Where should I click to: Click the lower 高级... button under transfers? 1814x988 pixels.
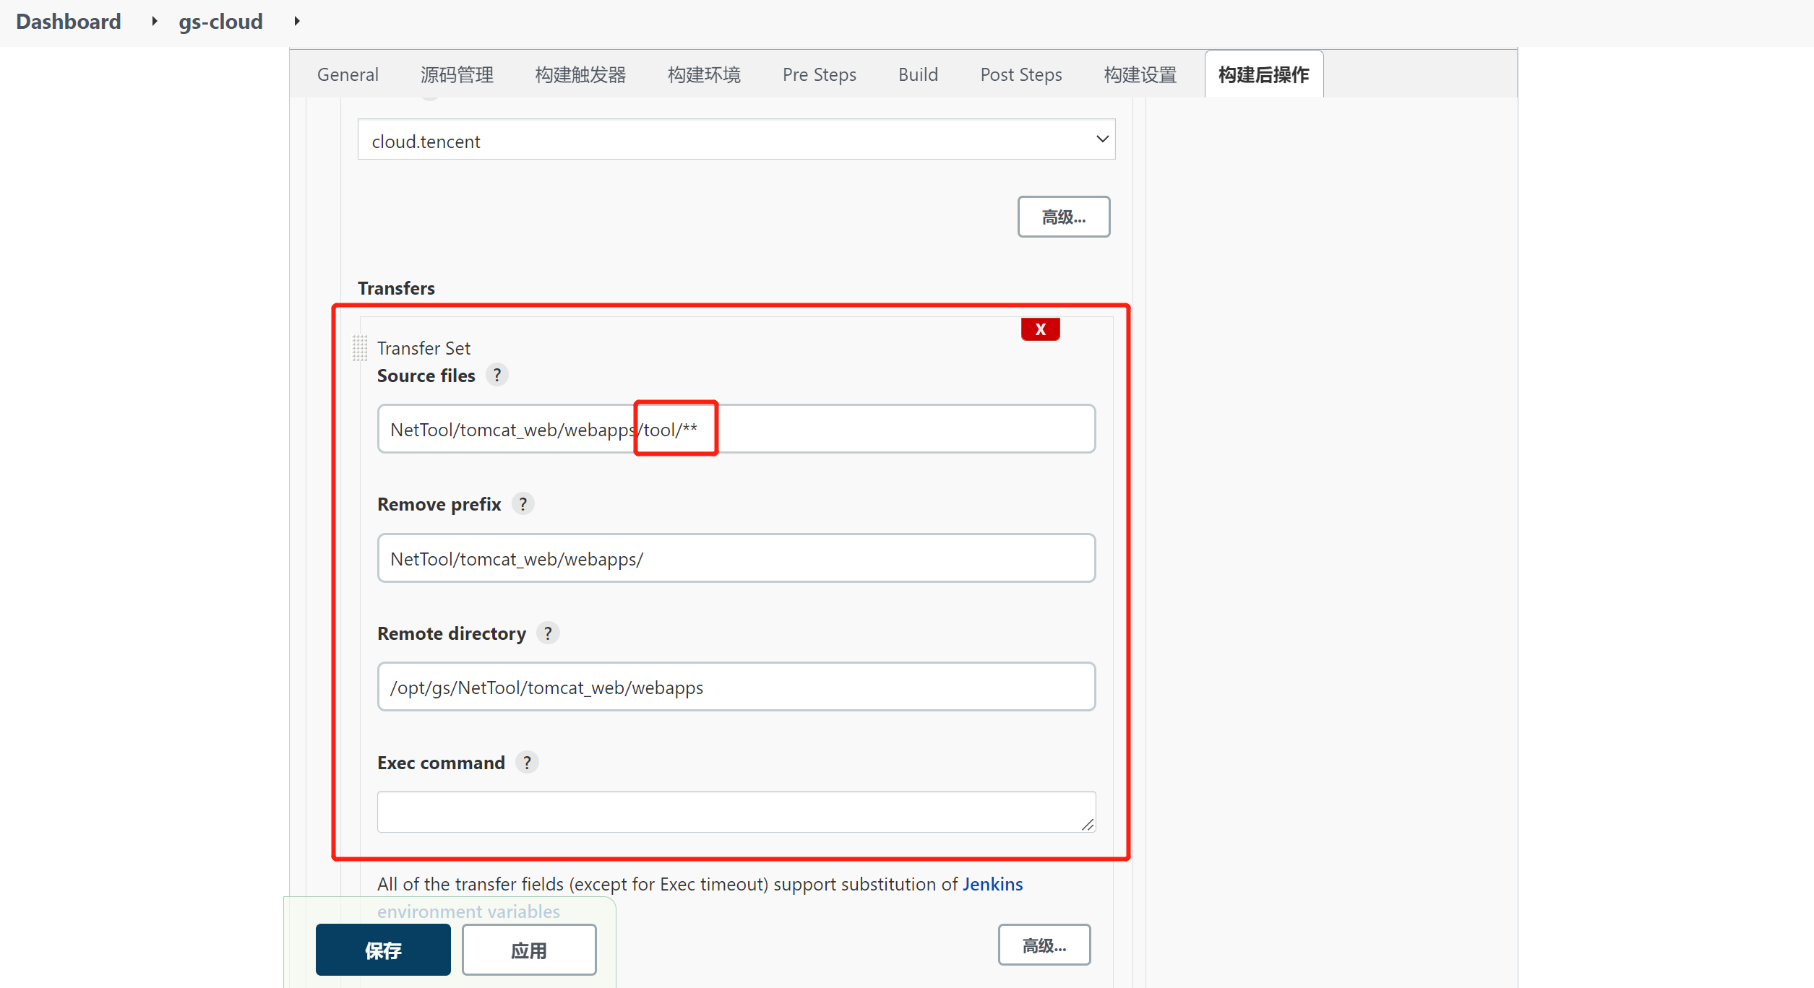1044,945
